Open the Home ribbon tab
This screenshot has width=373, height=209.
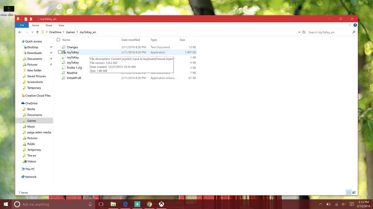(35, 25)
